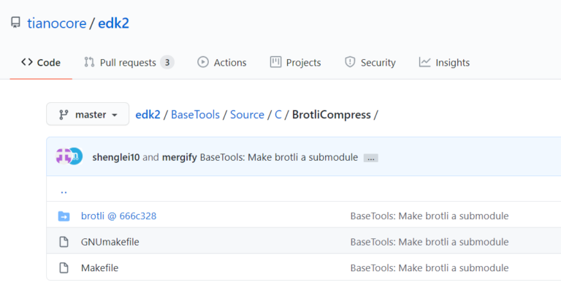Screen dimensions: 561x304
Task: Expand the master branch dropdown
Action: 88,115
